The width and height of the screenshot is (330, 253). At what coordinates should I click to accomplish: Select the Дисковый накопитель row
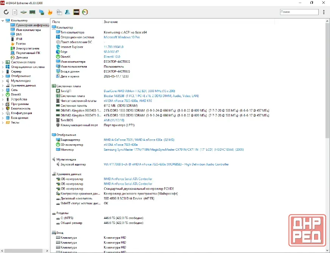pos(105,198)
